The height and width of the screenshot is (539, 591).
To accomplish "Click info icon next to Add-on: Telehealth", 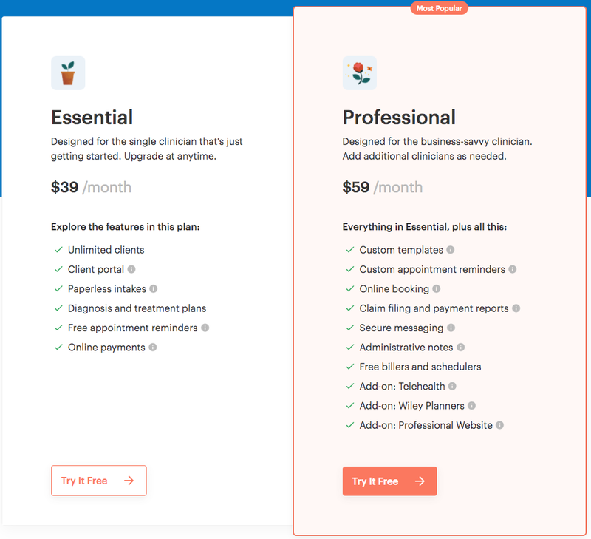I will pos(452,386).
